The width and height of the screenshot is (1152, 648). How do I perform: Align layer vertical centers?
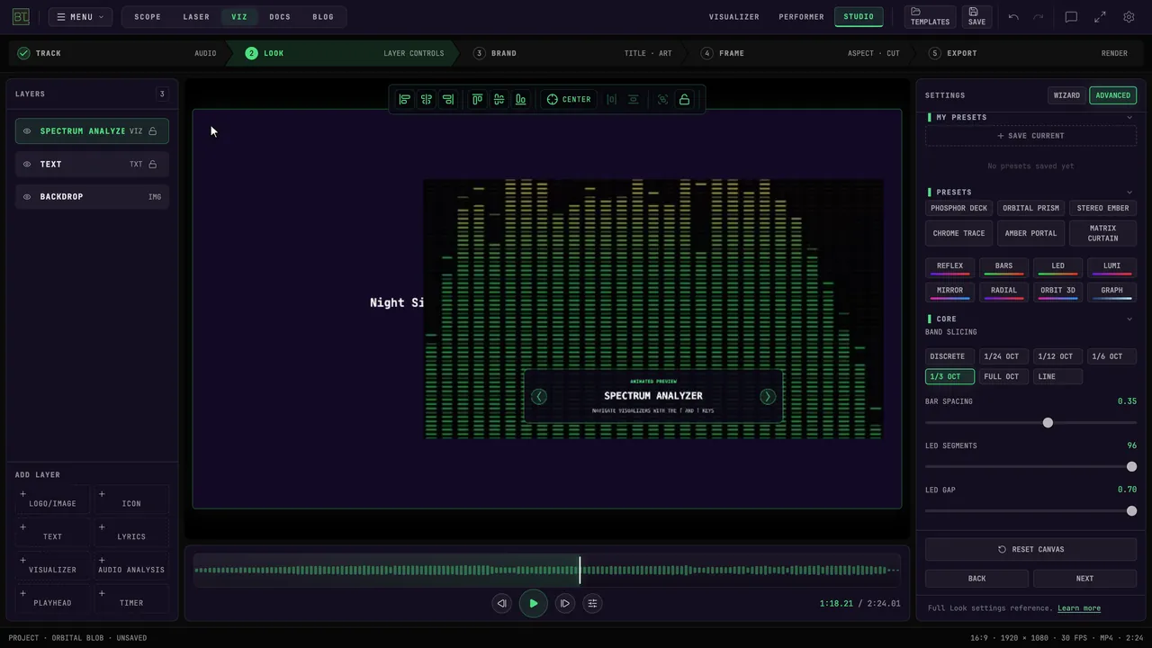click(499, 99)
